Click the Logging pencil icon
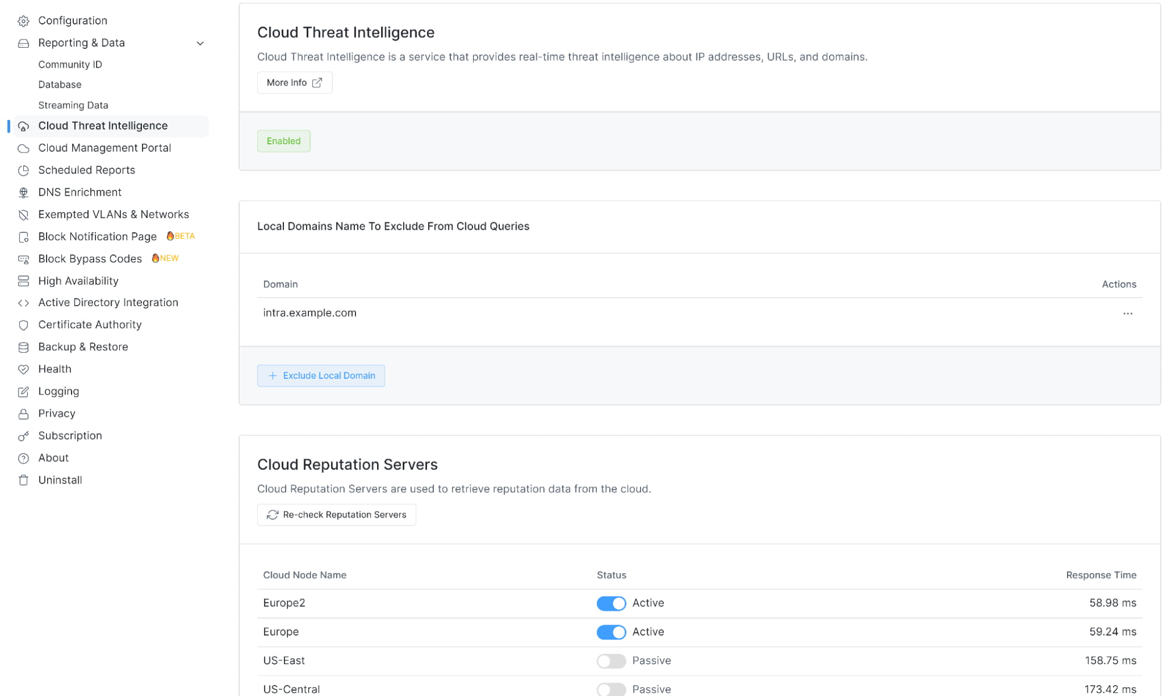Image resolution: width=1163 pixels, height=696 pixels. (x=23, y=392)
